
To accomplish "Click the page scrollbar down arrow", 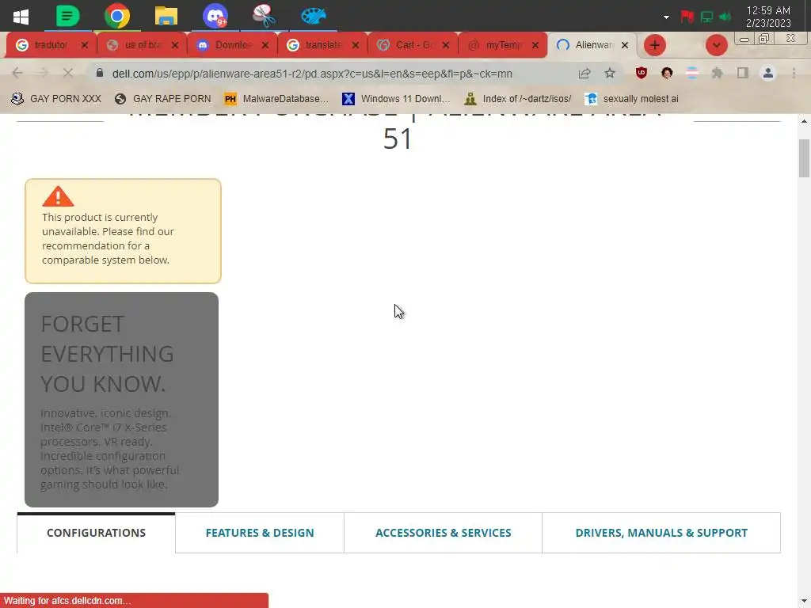I will [804, 602].
